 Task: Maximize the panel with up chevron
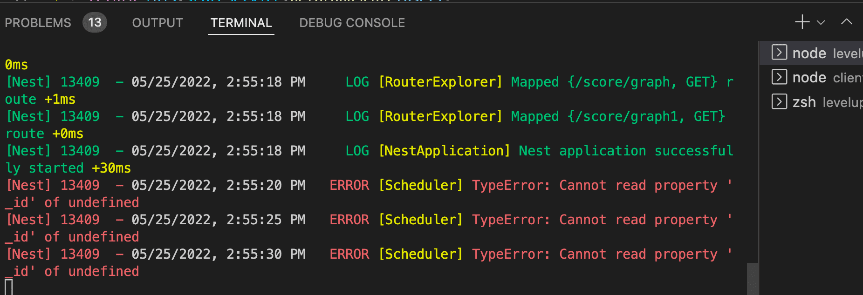coord(846,22)
